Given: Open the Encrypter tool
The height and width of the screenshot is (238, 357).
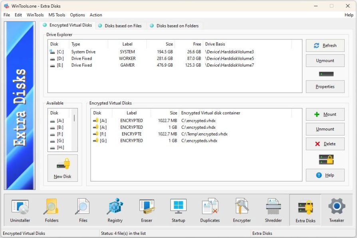Looking at the screenshot, I should click(242, 210).
